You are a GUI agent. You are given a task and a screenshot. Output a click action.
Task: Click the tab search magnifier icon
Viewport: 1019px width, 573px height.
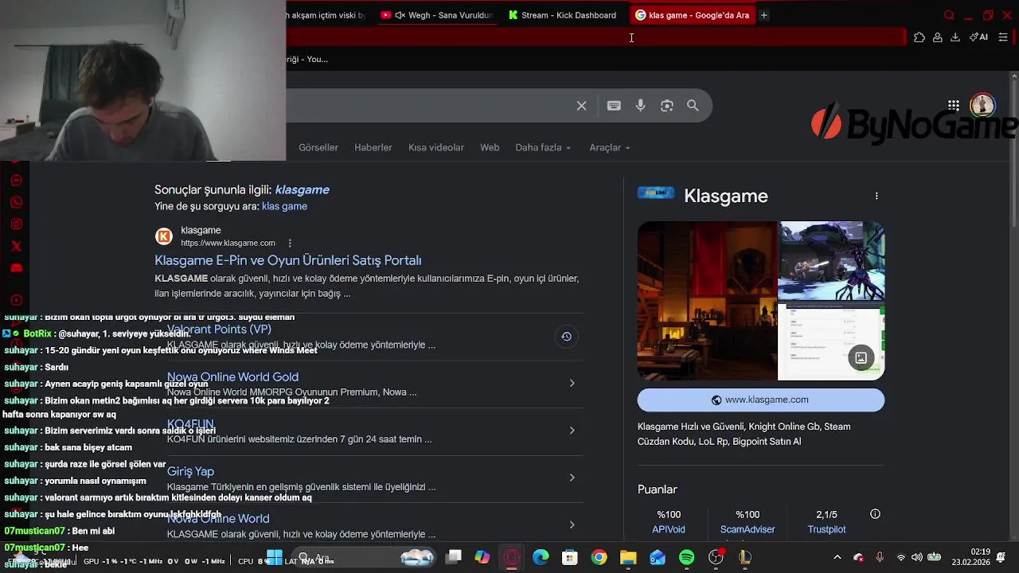(949, 15)
